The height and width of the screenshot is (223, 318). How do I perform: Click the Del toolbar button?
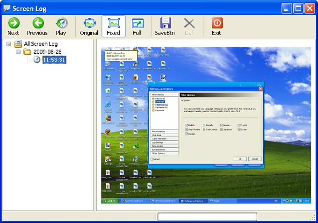(x=189, y=27)
